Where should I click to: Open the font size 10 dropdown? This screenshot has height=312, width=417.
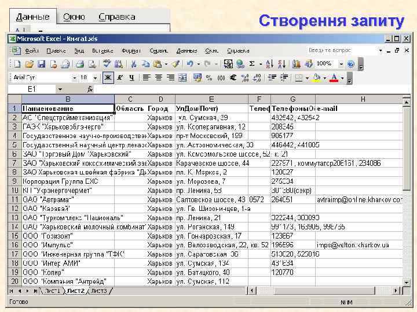(95, 78)
